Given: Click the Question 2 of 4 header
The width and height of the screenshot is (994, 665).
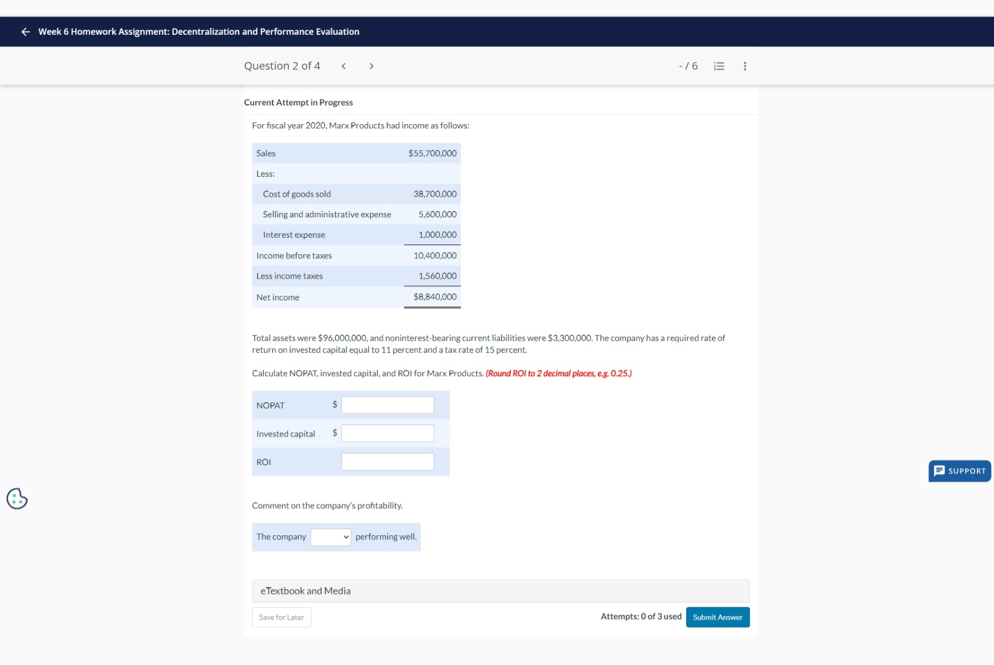Looking at the screenshot, I should point(282,66).
